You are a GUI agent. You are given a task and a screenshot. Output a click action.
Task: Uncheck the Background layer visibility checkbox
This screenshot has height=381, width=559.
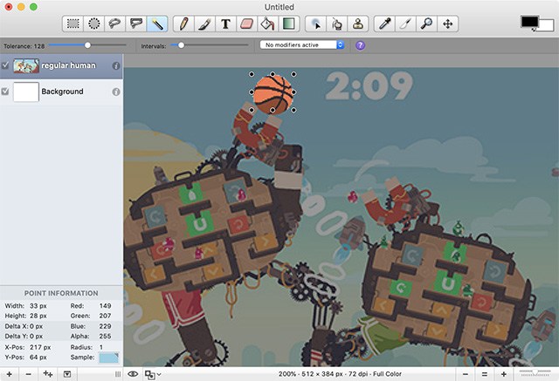click(6, 92)
